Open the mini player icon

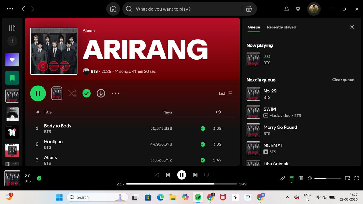pos(348,178)
